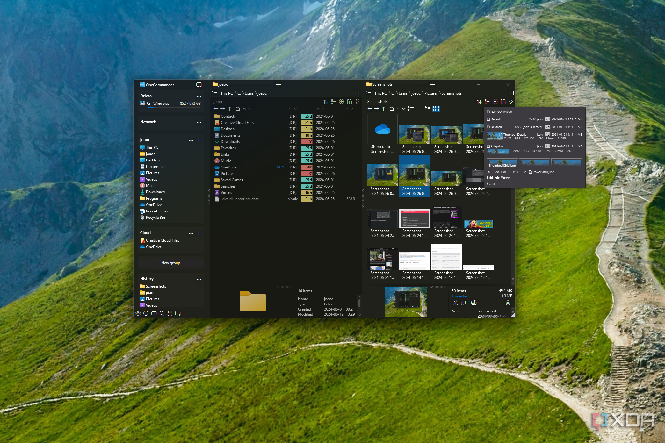The height and width of the screenshot is (443, 665).
Task: Click the cut scissors icon in Screenshots pane
Action: click(x=455, y=303)
